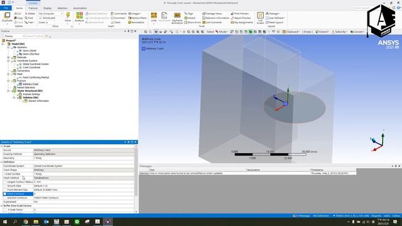Image resolution: width=402 pixels, height=226 pixels.
Task: Open the Selection ribbon tab
Action: pos(62,8)
